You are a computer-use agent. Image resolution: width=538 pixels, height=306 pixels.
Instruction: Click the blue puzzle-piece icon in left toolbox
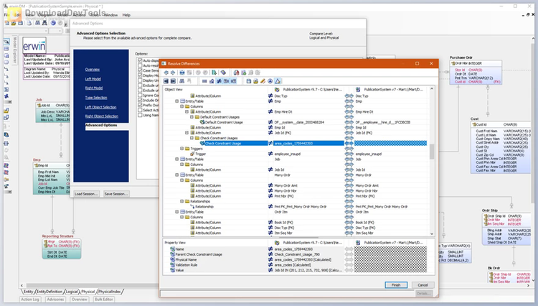tap(6, 96)
